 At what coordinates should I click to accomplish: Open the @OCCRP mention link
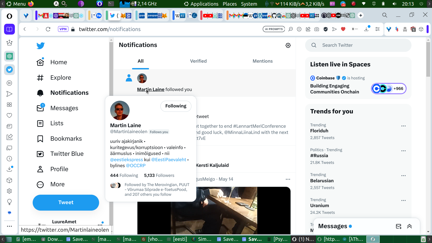coord(136,166)
